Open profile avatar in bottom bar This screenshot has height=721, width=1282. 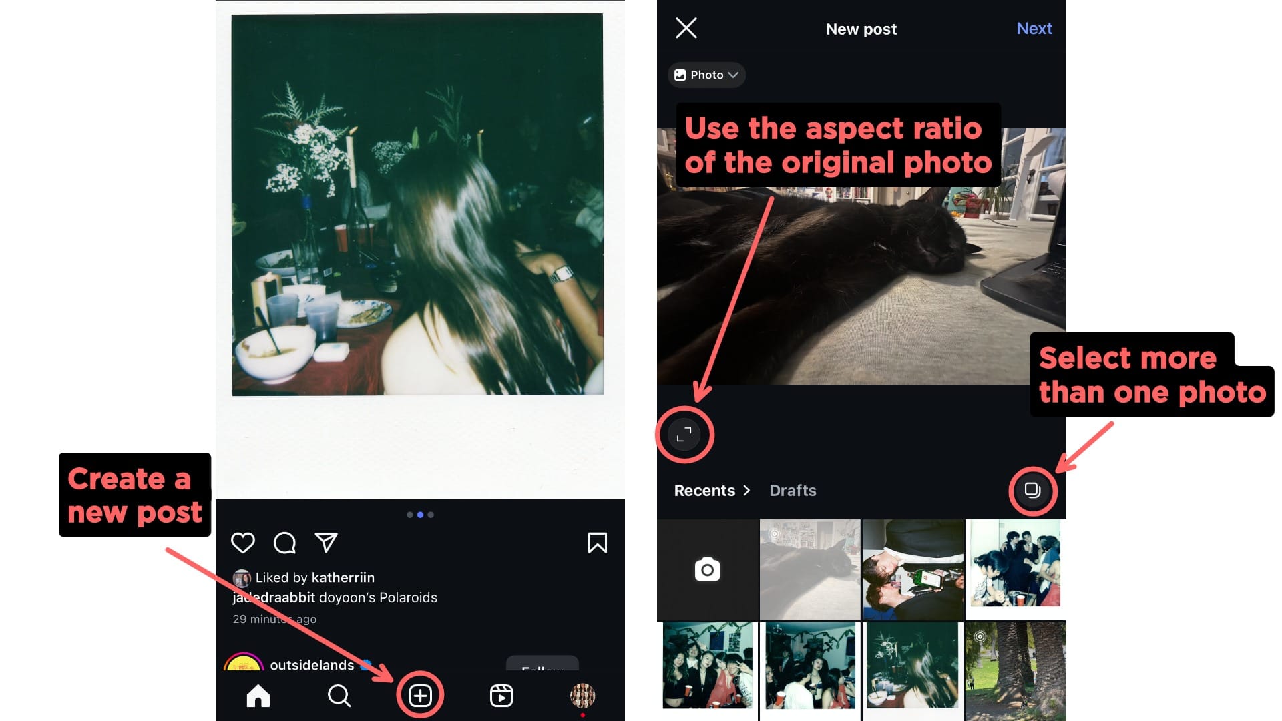click(x=582, y=696)
